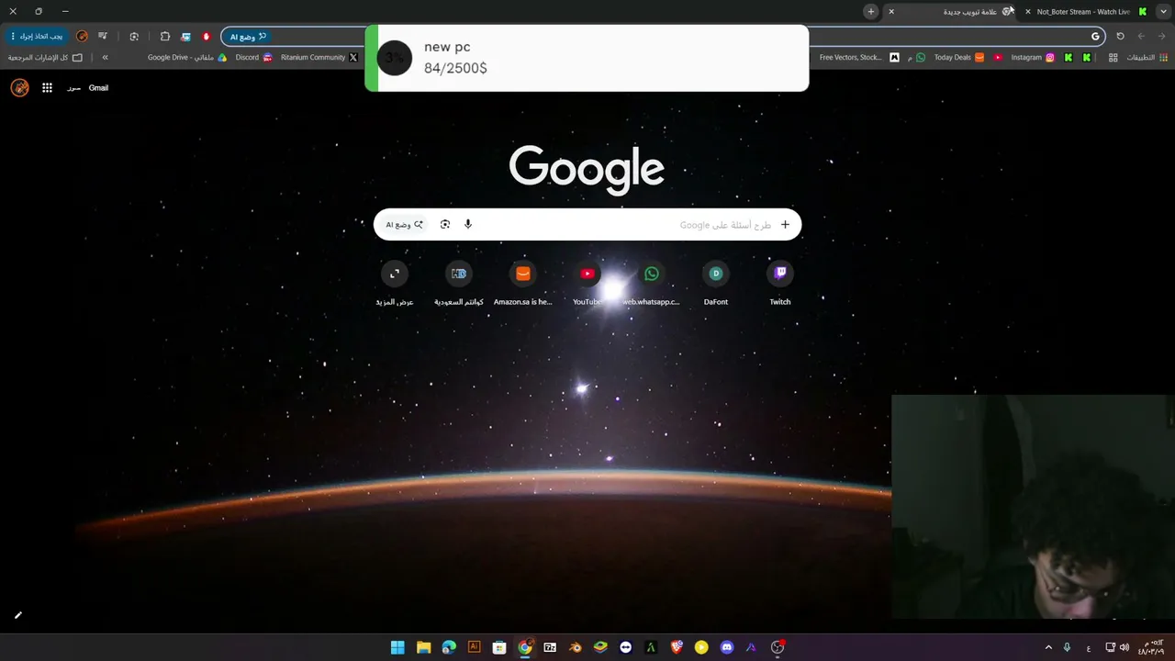1175x661 pixels.
Task: Open tab groups grid icon in bookmarks bar
Action: click(x=1113, y=57)
